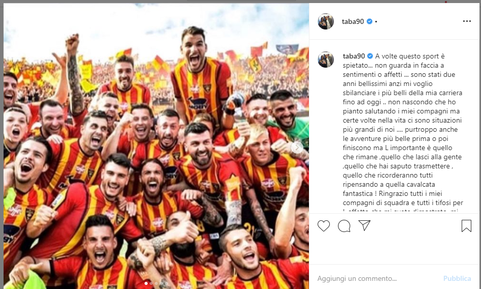Click the Pubblica button

click(457, 278)
